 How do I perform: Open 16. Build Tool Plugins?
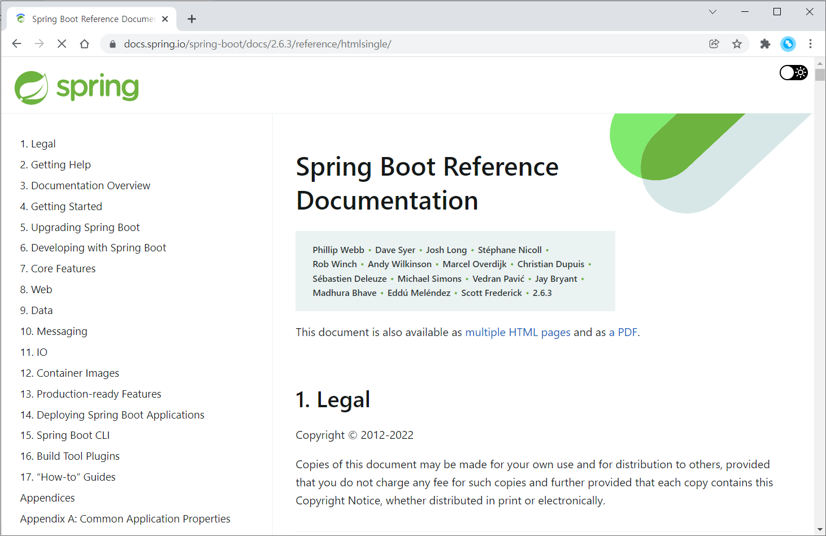pos(70,456)
